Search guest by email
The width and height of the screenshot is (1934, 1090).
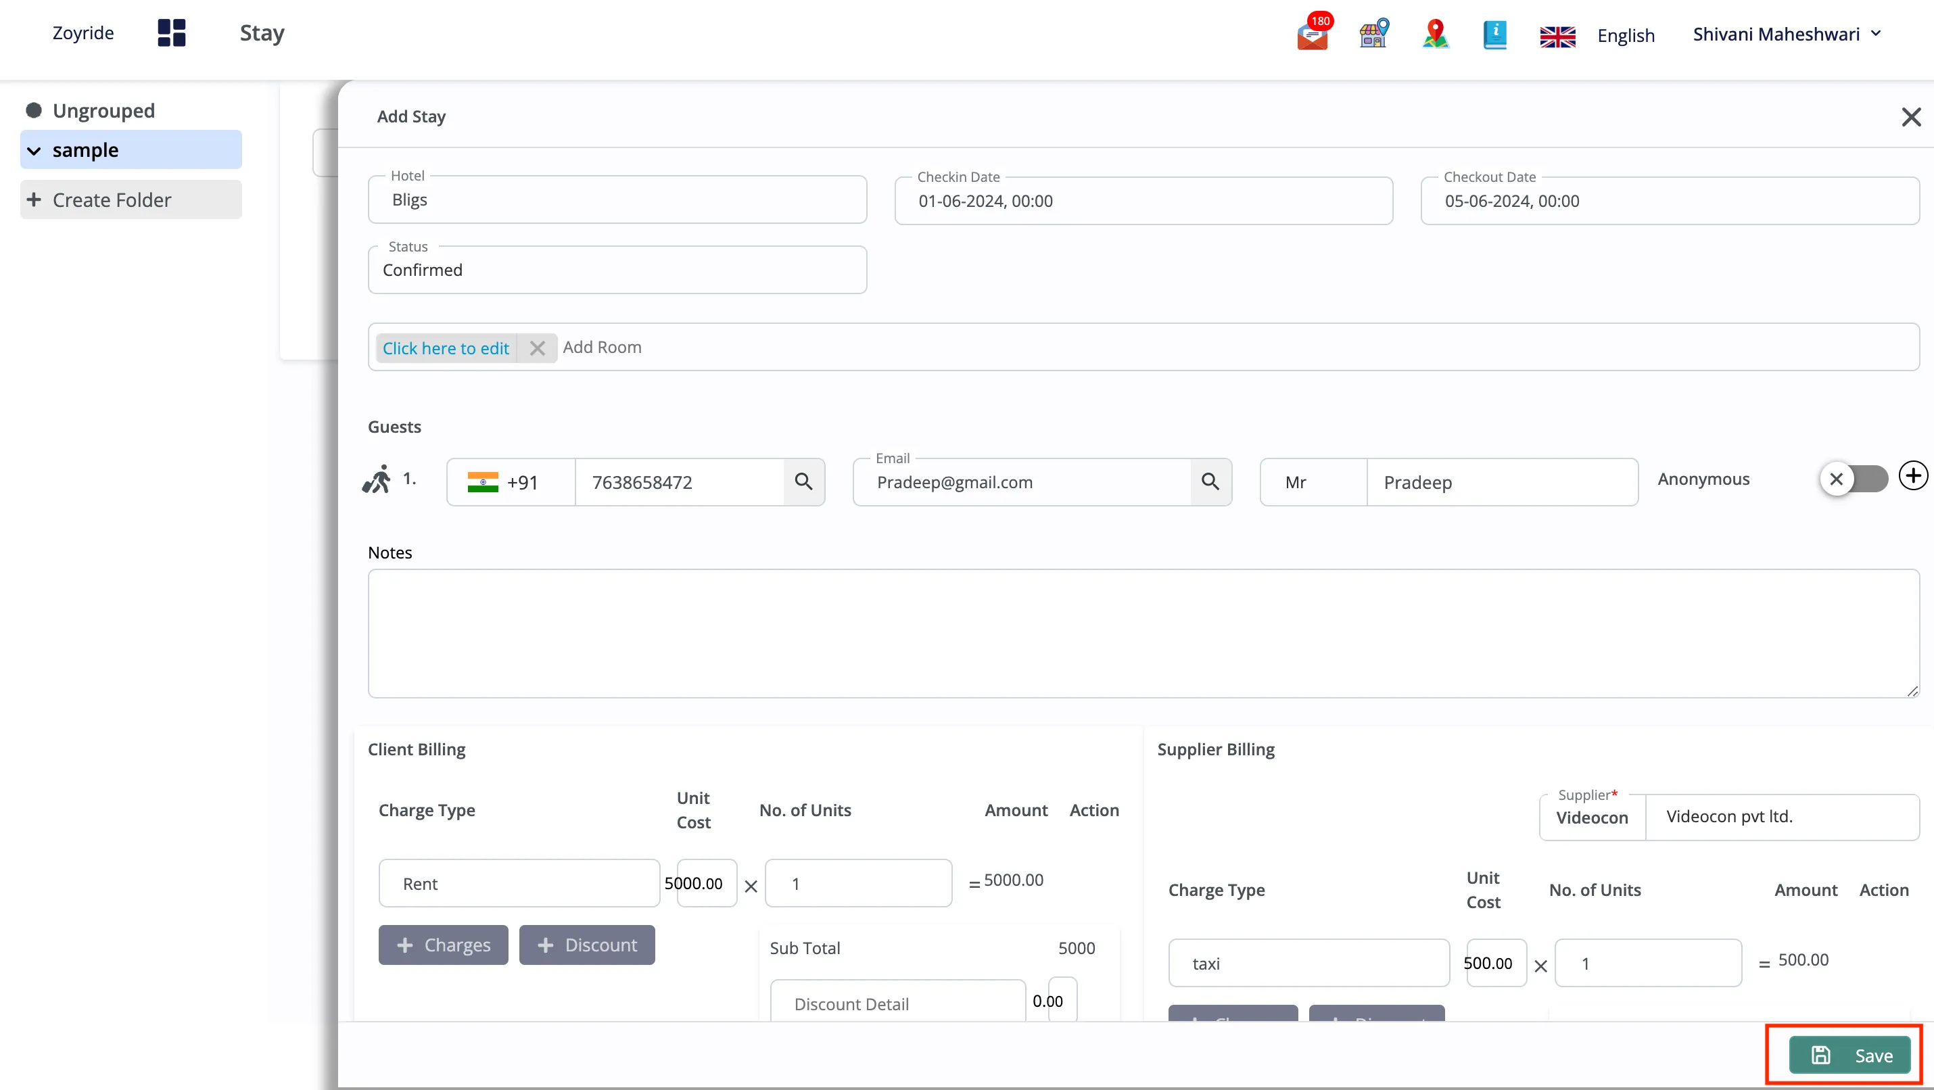point(1210,481)
